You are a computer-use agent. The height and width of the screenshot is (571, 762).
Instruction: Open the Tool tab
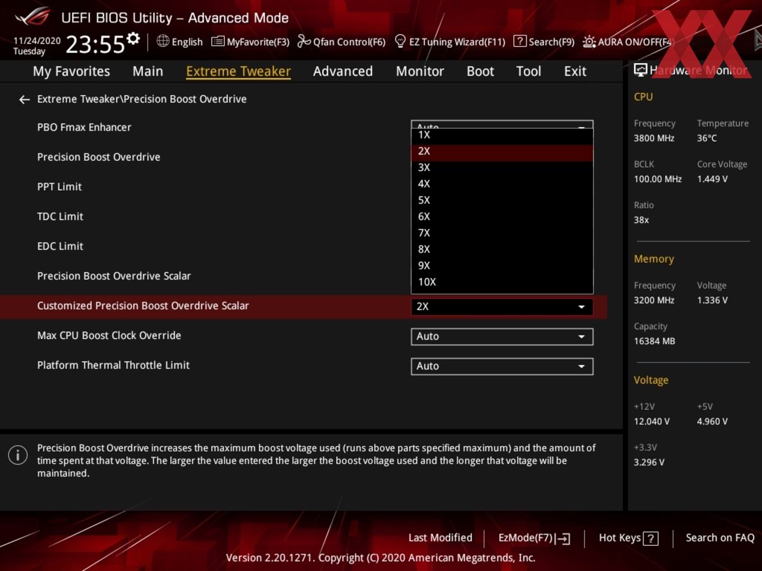[528, 71]
